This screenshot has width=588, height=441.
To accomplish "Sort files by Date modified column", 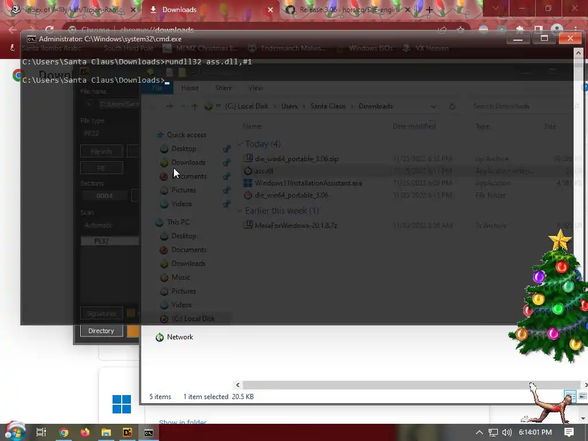I will tap(414, 126).
